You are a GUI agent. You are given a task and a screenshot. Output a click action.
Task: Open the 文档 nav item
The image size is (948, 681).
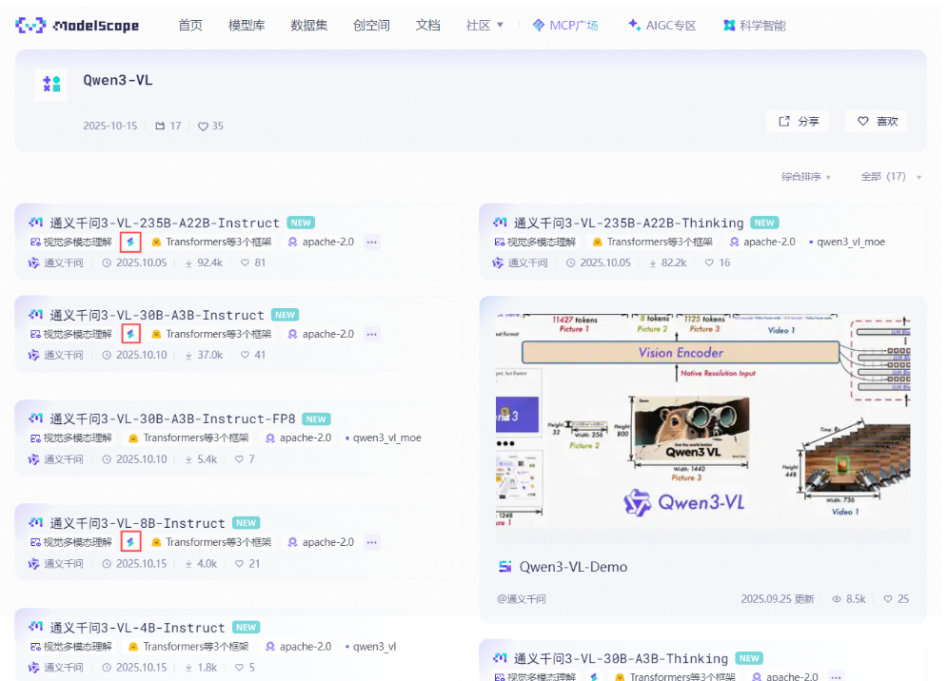pyautogui.click(x=428, y=26)
